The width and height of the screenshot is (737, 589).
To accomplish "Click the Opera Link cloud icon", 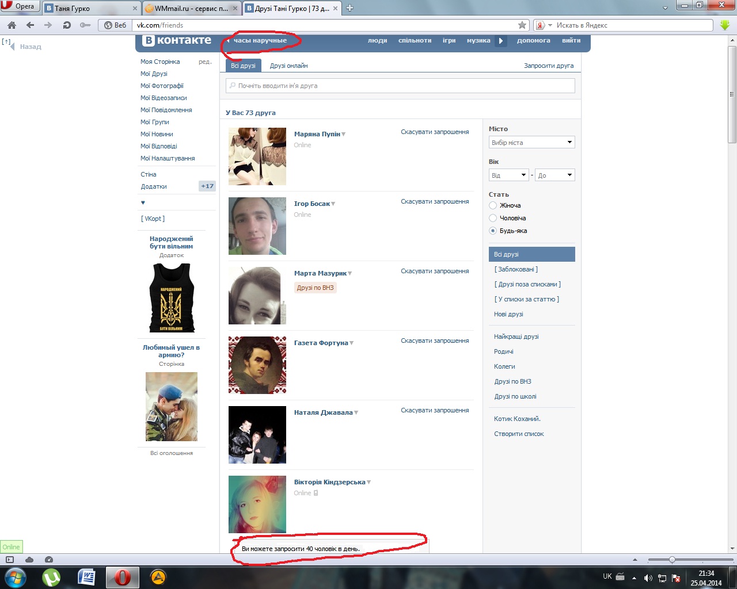I will (x=29, y=560).
